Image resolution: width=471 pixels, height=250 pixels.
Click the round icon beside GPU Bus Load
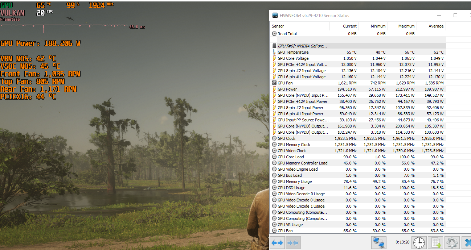coord(274,175)
